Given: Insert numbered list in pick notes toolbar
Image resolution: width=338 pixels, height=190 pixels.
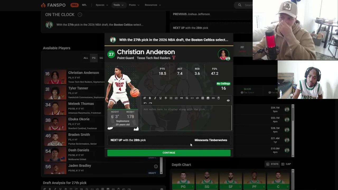Looking at the screenshot, I should pyautogui.click(x=176, y=98).
